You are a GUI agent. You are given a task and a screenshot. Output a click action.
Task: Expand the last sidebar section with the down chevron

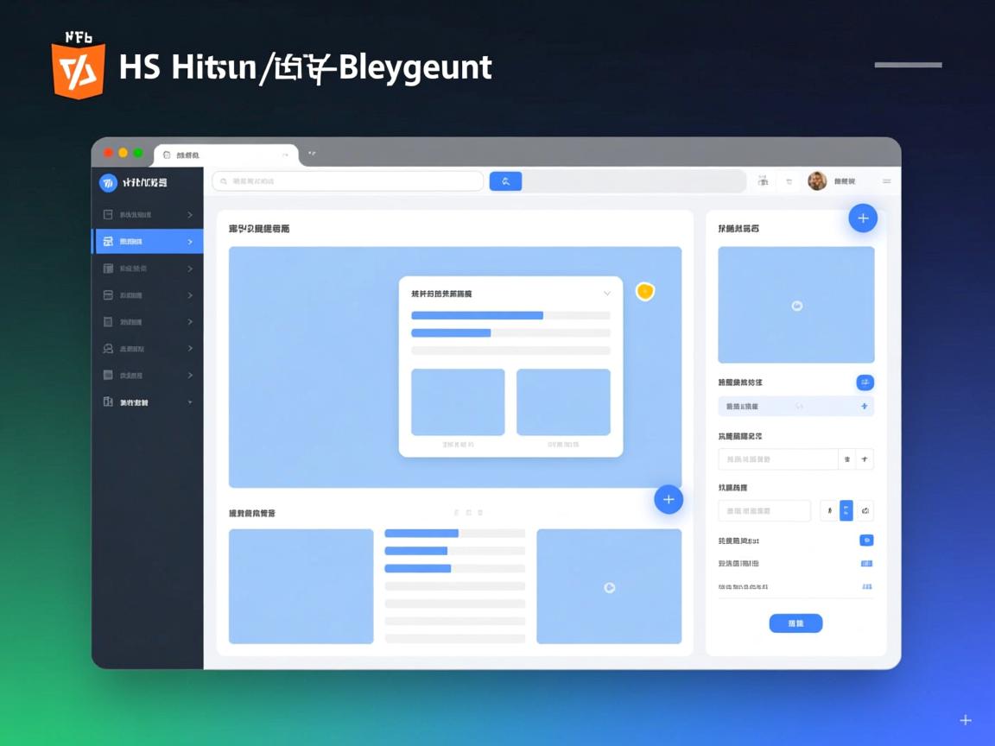point(192,401)
